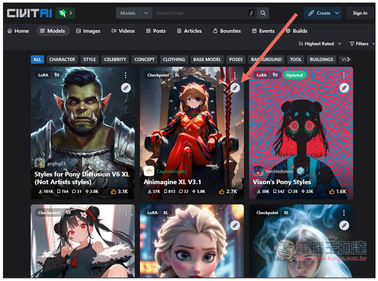Viewport: 378px width, 281px height.
Task: Click the brush remix icon on Vixon's card
Action: point(344,88)
